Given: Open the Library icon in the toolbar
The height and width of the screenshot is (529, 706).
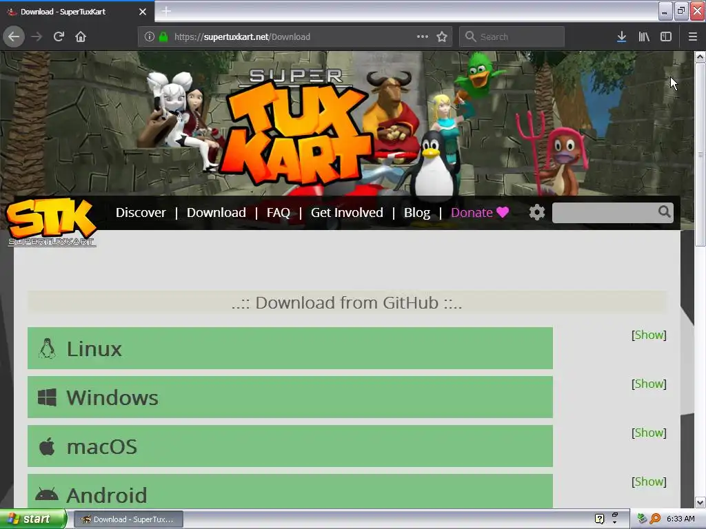Looking at the screenshot, I should [x=644, y=37].
